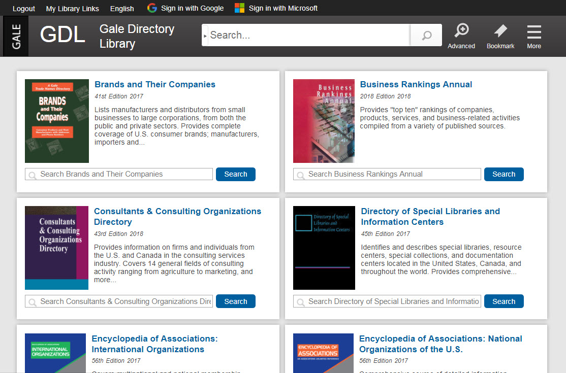This screenshot has width=566, height=373.
Task: Click 56th Edition 2017 under National Organizations
Action: coord(384,361)
